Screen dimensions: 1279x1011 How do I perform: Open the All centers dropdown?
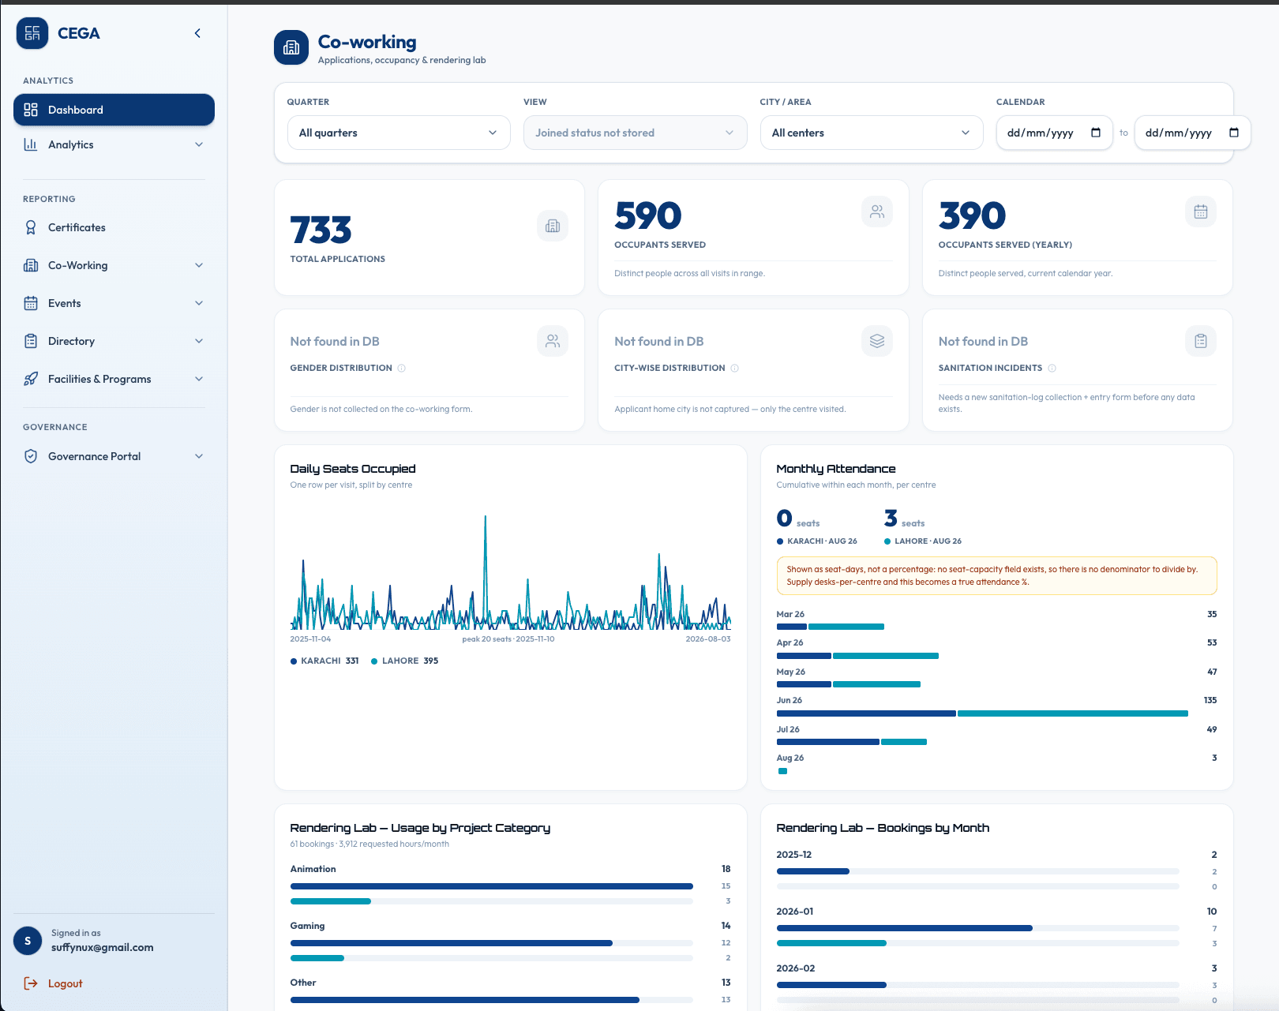tap(872, 133)
